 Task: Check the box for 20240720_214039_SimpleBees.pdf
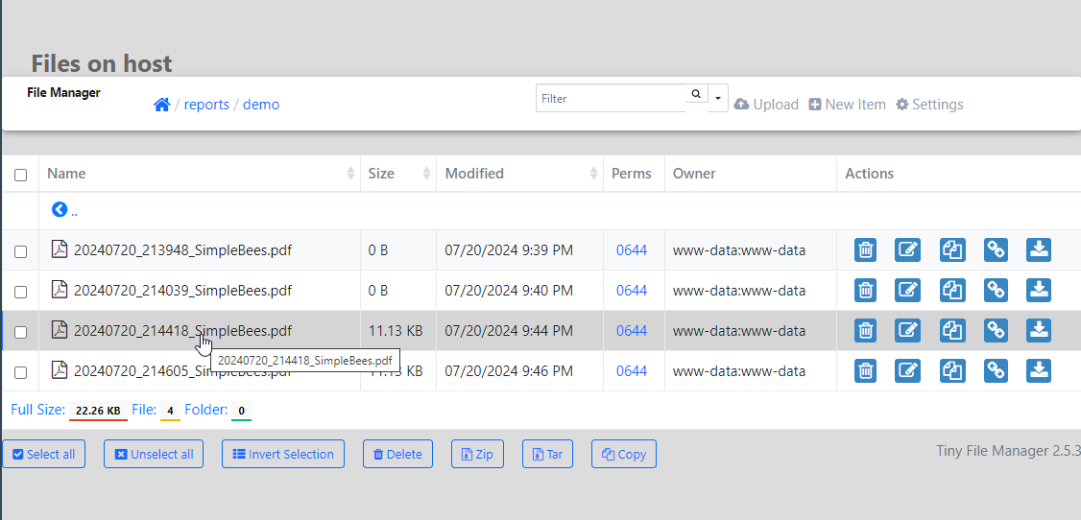[21, 292]
